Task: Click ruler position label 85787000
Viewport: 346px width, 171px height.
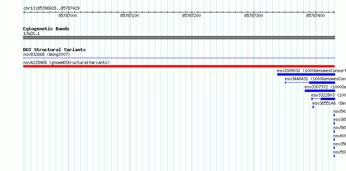Action: coord(68,16)
